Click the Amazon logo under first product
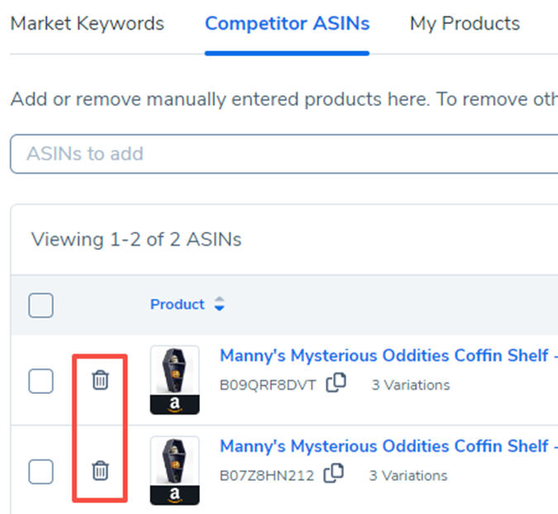The width and height of the screenshot is (558, 514). (174, 405)
